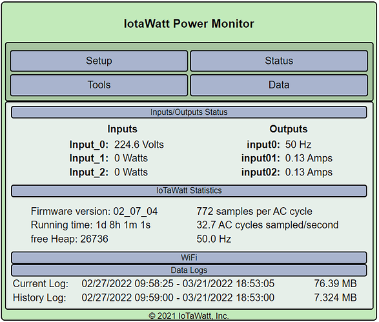The width and height of the screenshot is (379, 322).
Task: Expand the WiFi section bar
Action: pos(189,257)
